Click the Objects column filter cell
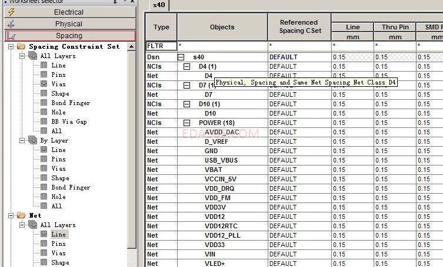Screen dimensions: 443x267 (x=222, y=46)
